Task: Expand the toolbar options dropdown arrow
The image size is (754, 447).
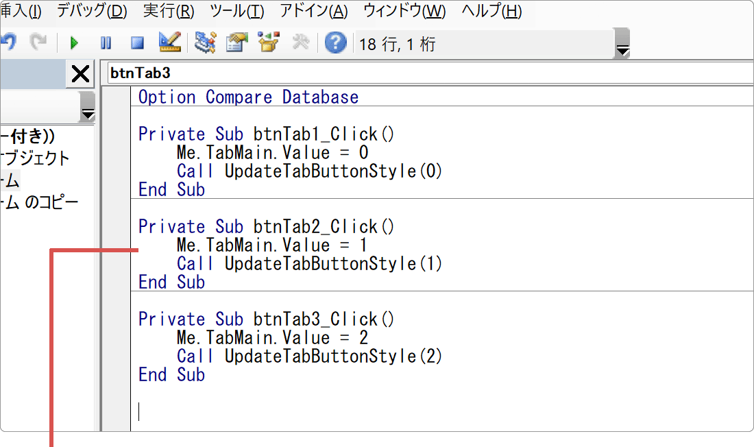Action: tap(622, 49)
